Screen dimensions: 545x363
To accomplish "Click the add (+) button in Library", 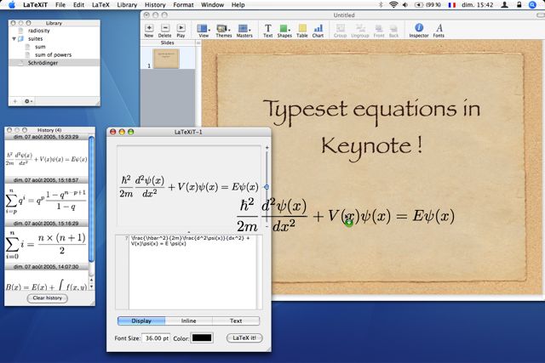I will pyautogui.click(x=15, y=101).
